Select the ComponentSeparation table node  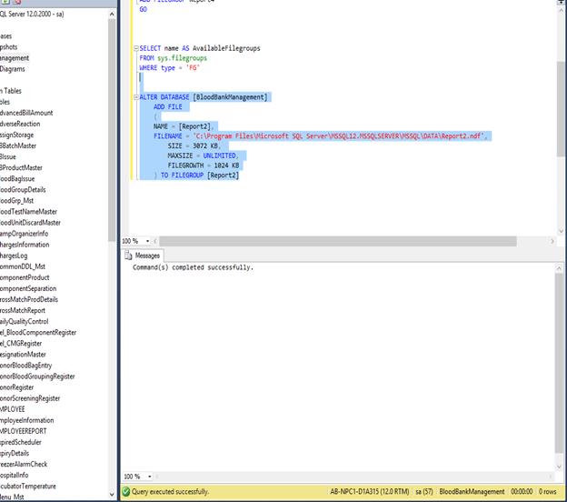point(28,288)
